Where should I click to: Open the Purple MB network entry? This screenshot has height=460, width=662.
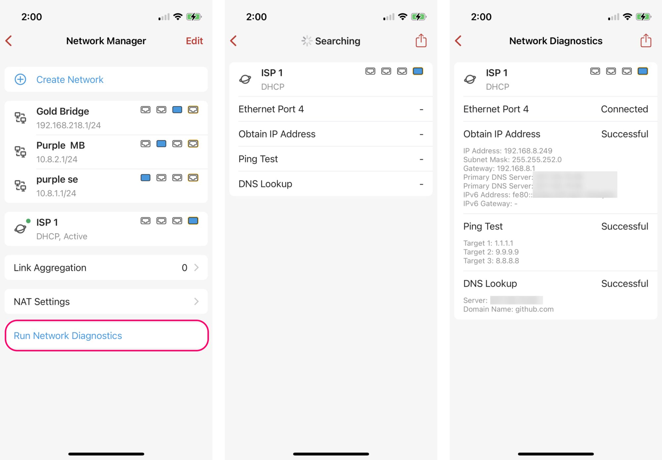pos(106,152)
